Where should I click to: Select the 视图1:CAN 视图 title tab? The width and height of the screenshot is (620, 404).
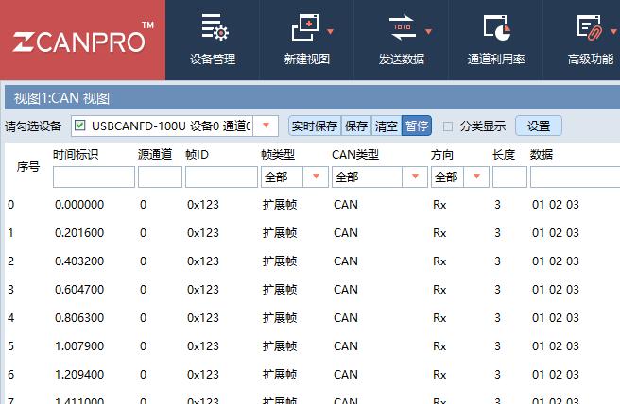(61, 98)
